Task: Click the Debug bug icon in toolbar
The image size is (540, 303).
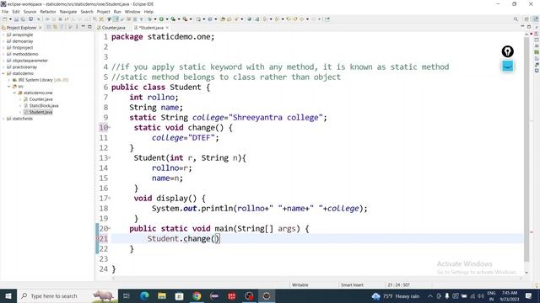Action: (150, 19)
